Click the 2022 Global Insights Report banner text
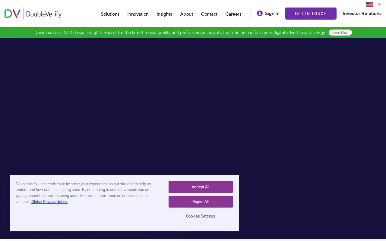The height and width of the screenshot is (241, 386). click(x=180, y=33)
